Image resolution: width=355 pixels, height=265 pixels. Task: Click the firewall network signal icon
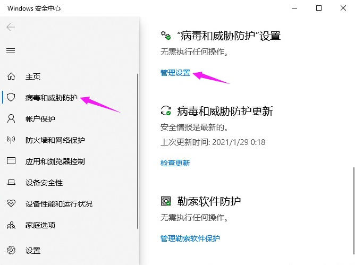pyautogui.click(x=11, y=140)
